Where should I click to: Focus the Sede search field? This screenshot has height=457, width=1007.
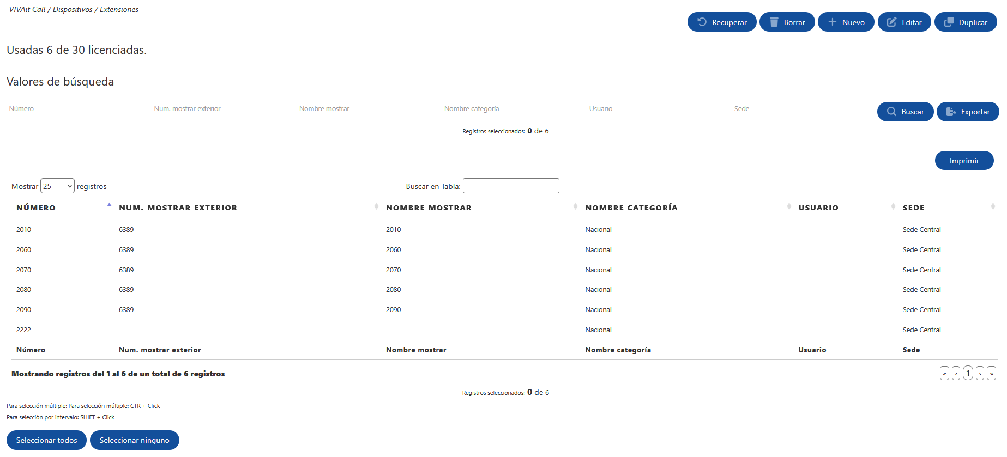pyautogui.click(x=801, y=109)
